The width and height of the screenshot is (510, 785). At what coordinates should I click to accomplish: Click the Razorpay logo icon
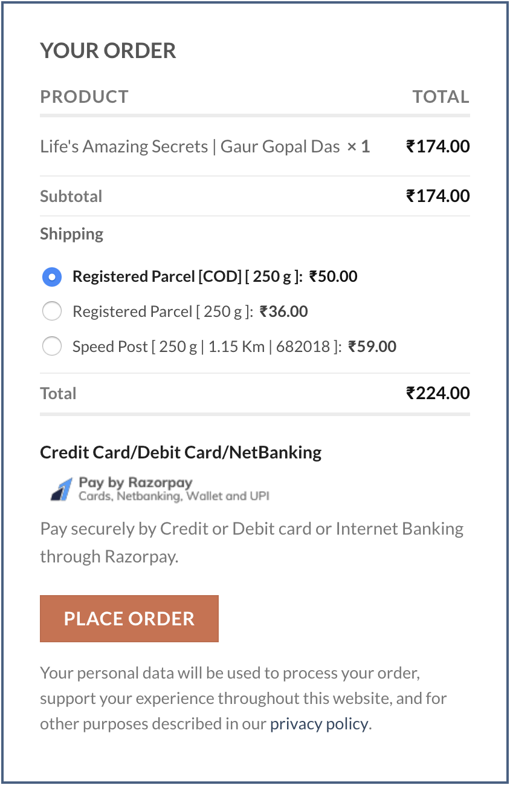[x=61, y=489]
